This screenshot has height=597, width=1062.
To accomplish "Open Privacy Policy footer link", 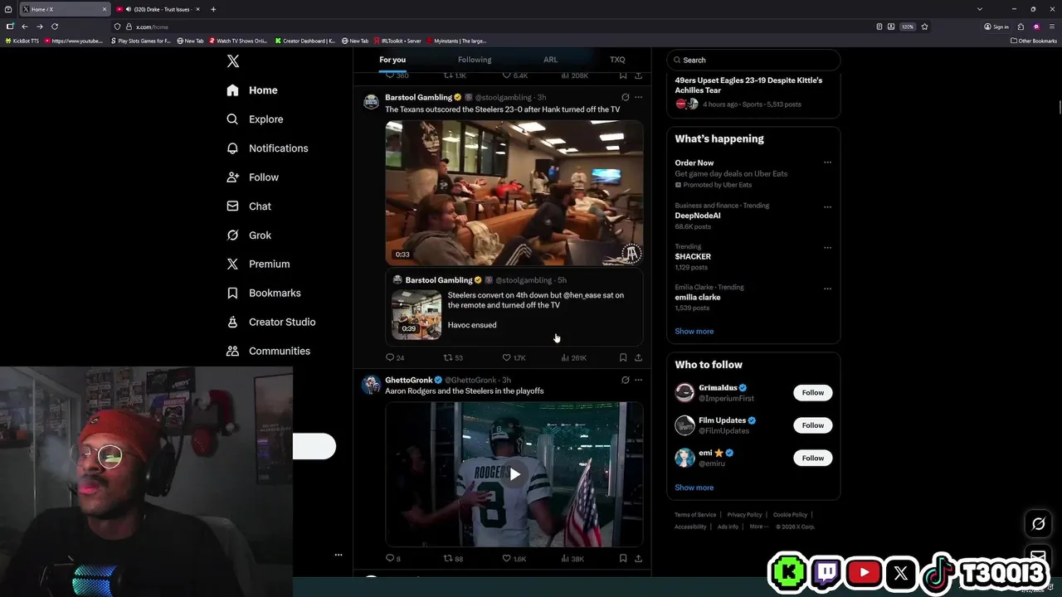I will tap(744, 515).
